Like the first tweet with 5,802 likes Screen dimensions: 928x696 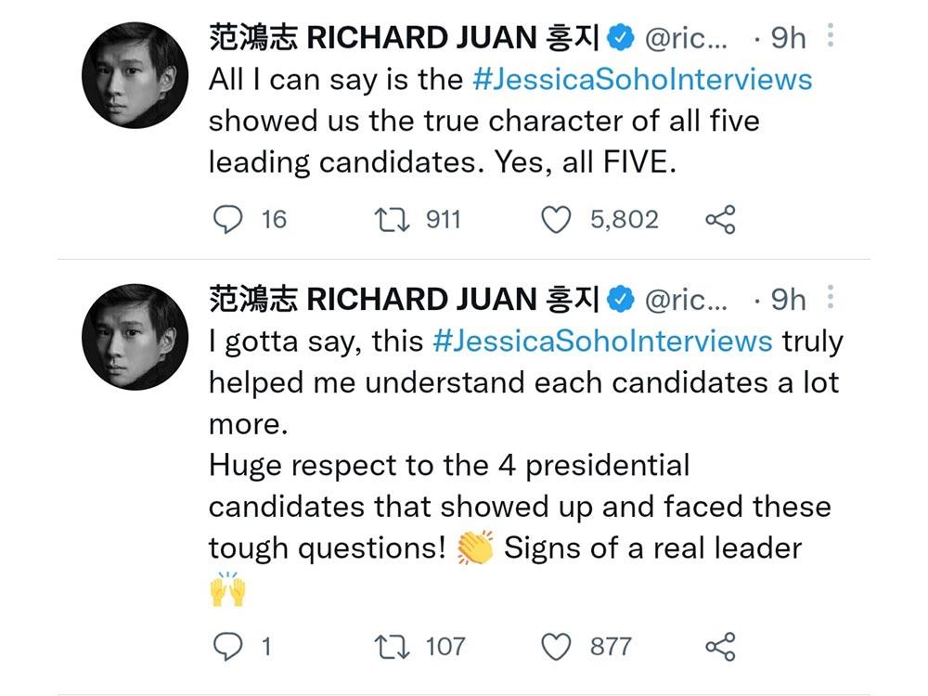558,219
